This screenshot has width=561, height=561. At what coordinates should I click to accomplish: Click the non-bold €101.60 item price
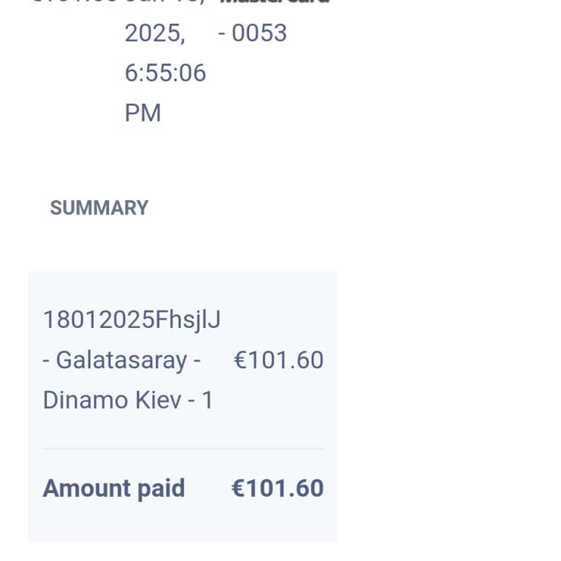point(278,360)
